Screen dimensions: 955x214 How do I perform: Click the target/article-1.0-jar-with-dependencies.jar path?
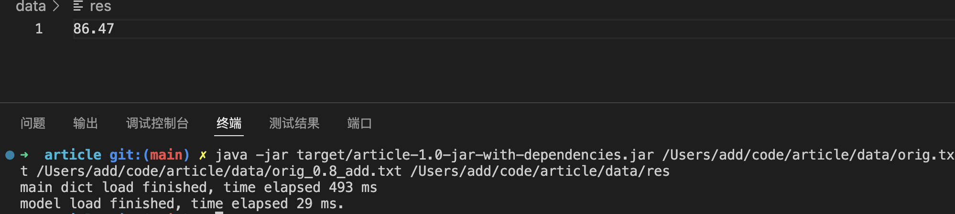point(475,155)
